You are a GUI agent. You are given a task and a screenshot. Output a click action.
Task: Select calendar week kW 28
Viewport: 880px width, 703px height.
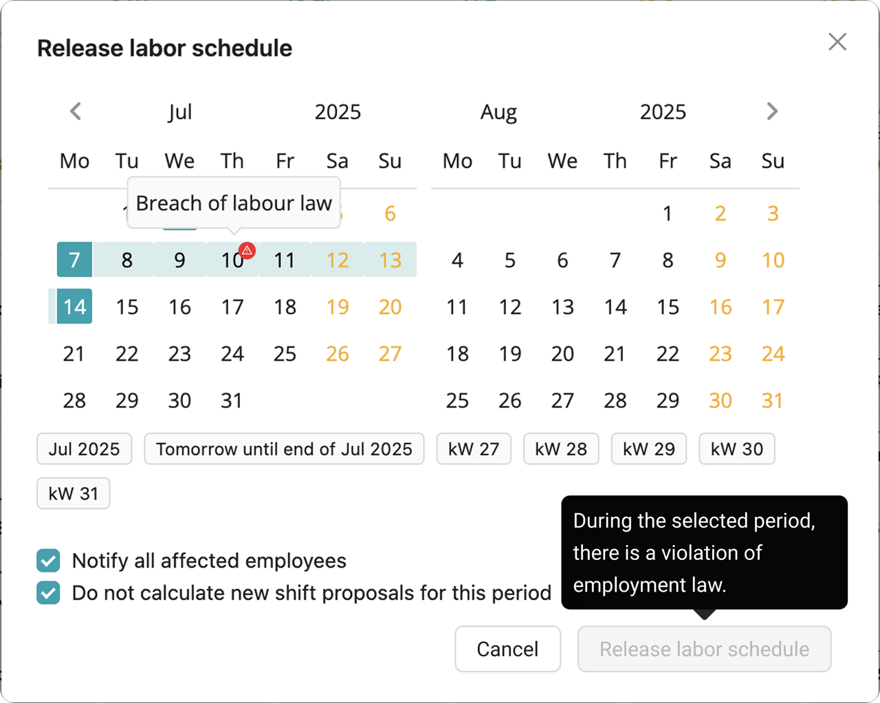[x=561, y=449]
